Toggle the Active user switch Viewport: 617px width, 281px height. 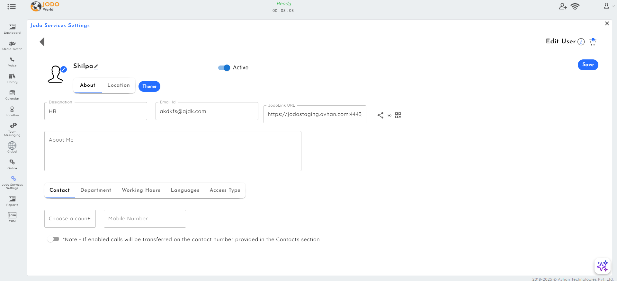[224, 68]
